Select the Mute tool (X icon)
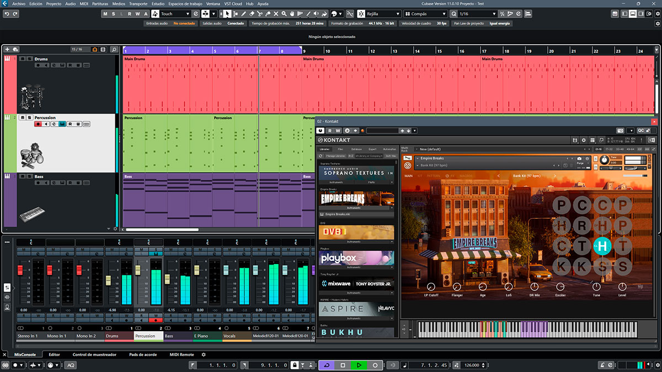 click(276, 13)
